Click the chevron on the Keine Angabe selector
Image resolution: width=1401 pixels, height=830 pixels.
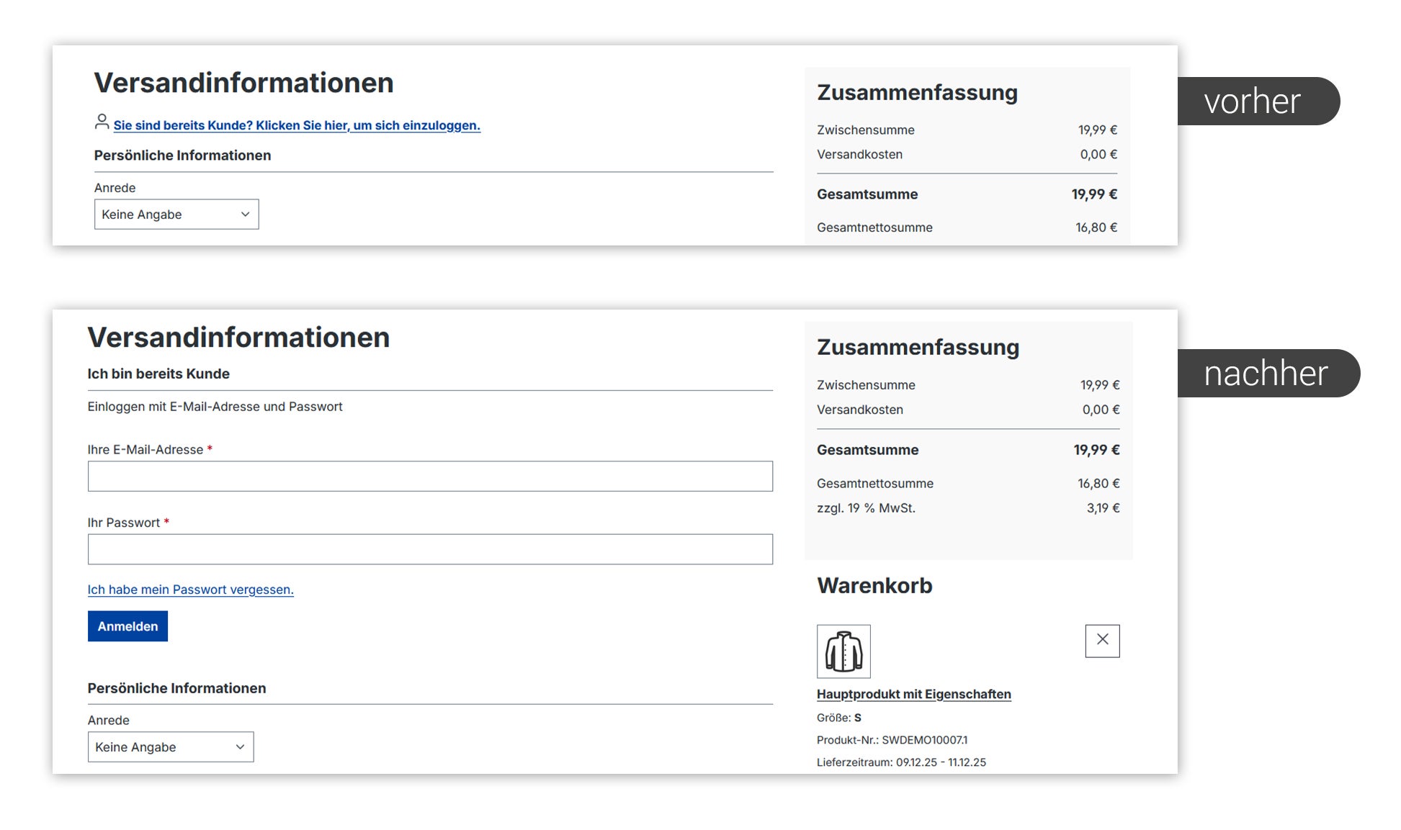(x=246, y=214)
